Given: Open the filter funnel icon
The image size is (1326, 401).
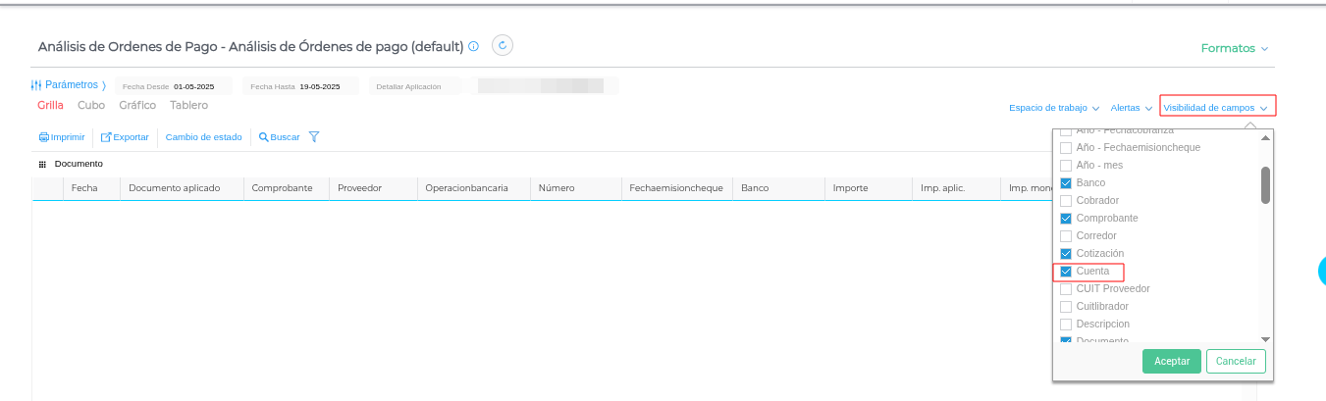Looking at the screenshot, I should tap(314, 137).
